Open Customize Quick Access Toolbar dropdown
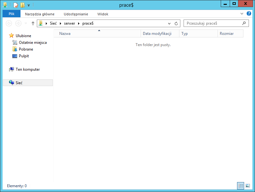255x192 pixels. 29,5
